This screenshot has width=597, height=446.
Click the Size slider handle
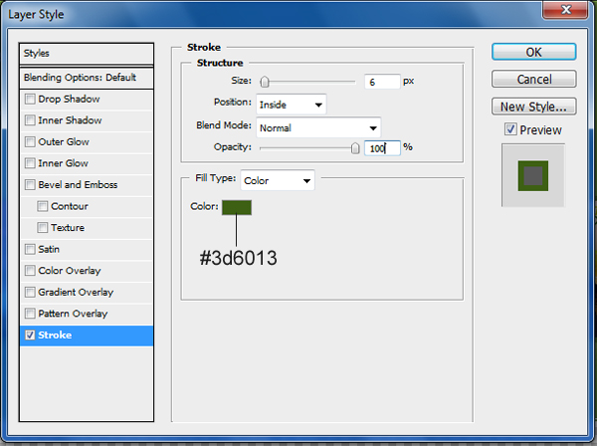pos(265,82)
